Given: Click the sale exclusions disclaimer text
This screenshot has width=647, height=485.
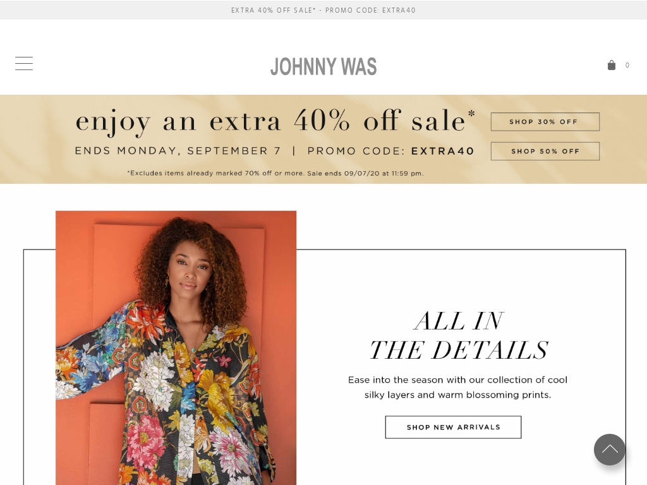Looking at the screenshot, I should click(275, 173).
